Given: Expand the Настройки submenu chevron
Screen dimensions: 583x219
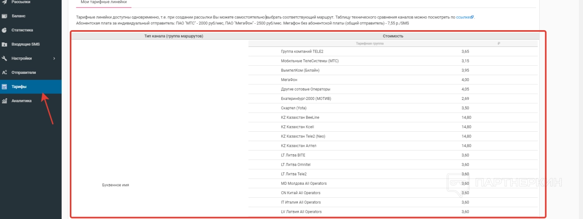Looking at the screenshot, I should pyautogui.click(x=54, y=58).
